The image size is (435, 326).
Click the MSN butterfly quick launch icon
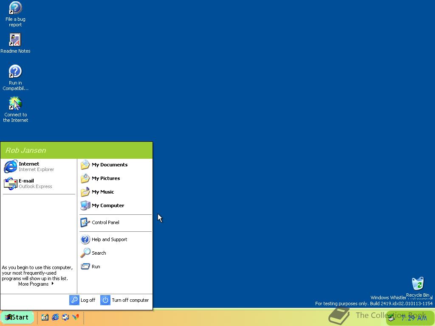[76, 317]
